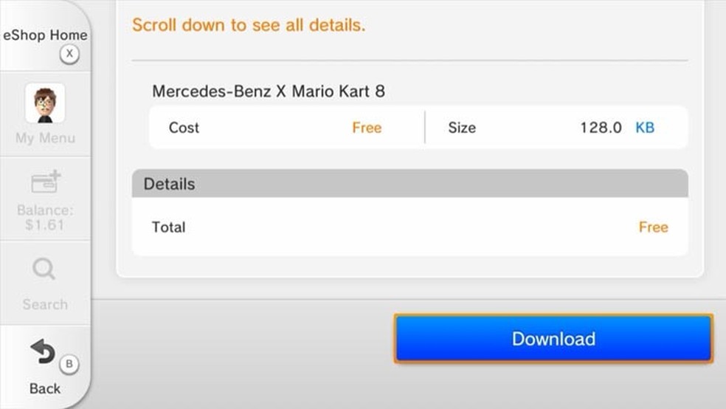Click the orange Free cost value
This screenshot has height=409, width=726.
pos(367,128)
